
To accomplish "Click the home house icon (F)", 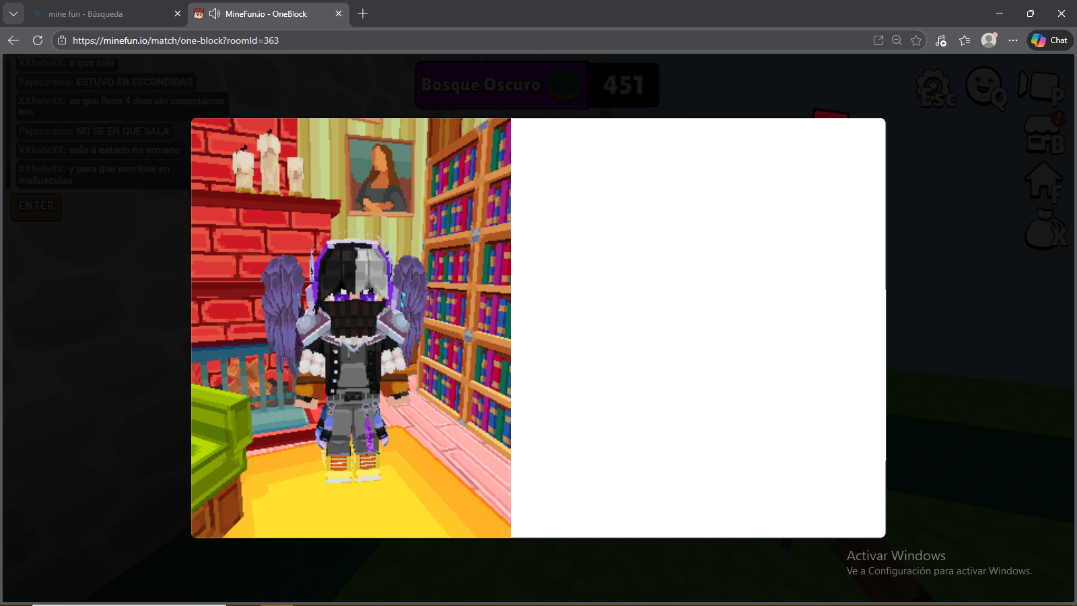I will (x=1043, y=182).
